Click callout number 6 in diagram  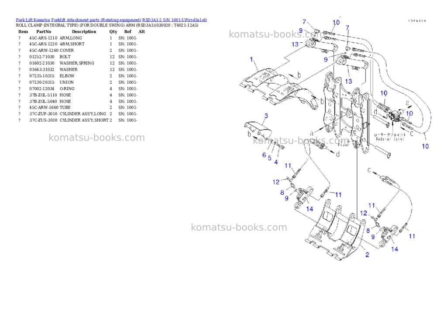[x=264, y=155]
